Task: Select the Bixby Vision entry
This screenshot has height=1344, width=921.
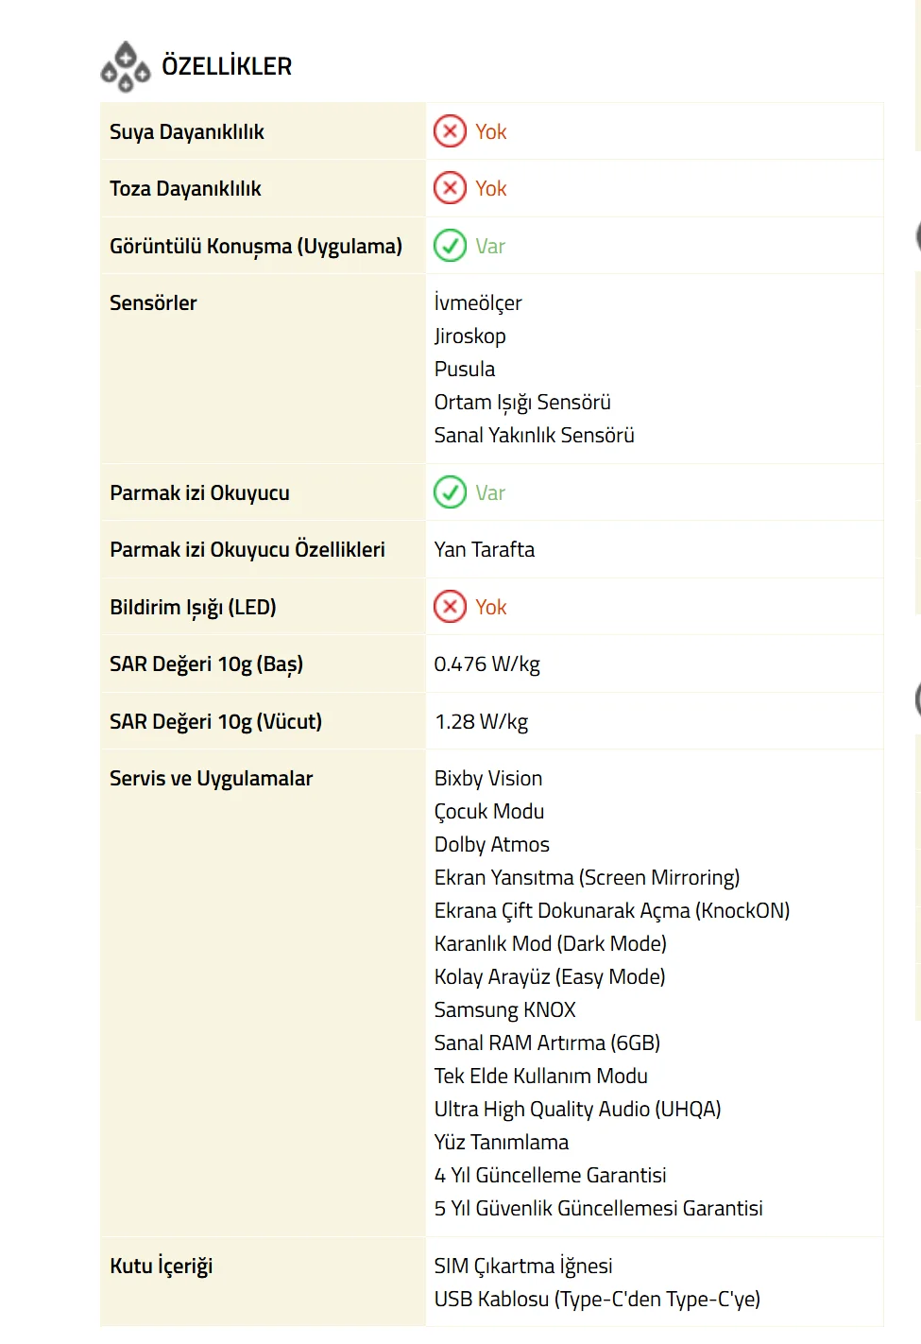Action: [488, 779]
